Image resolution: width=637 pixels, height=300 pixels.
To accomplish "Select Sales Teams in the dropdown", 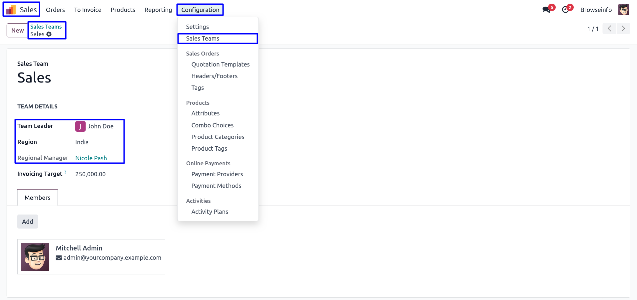I will [x=218, y=39].
